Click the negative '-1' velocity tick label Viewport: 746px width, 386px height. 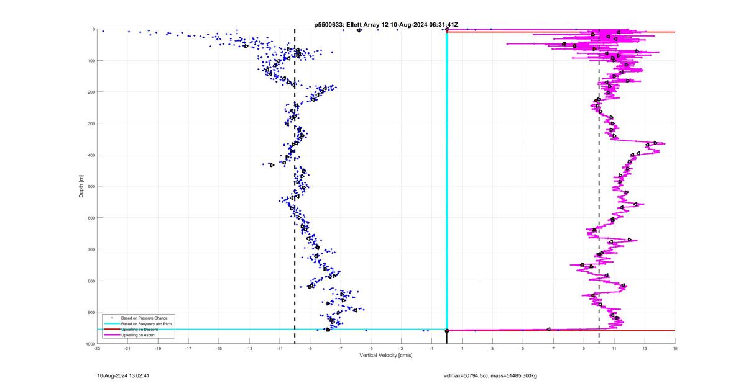point(431,349)
